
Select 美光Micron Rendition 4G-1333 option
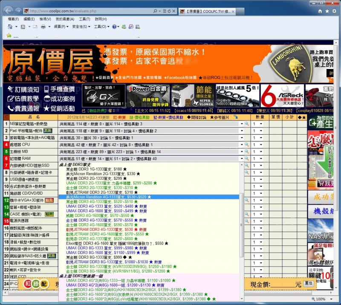pos(149,197)
